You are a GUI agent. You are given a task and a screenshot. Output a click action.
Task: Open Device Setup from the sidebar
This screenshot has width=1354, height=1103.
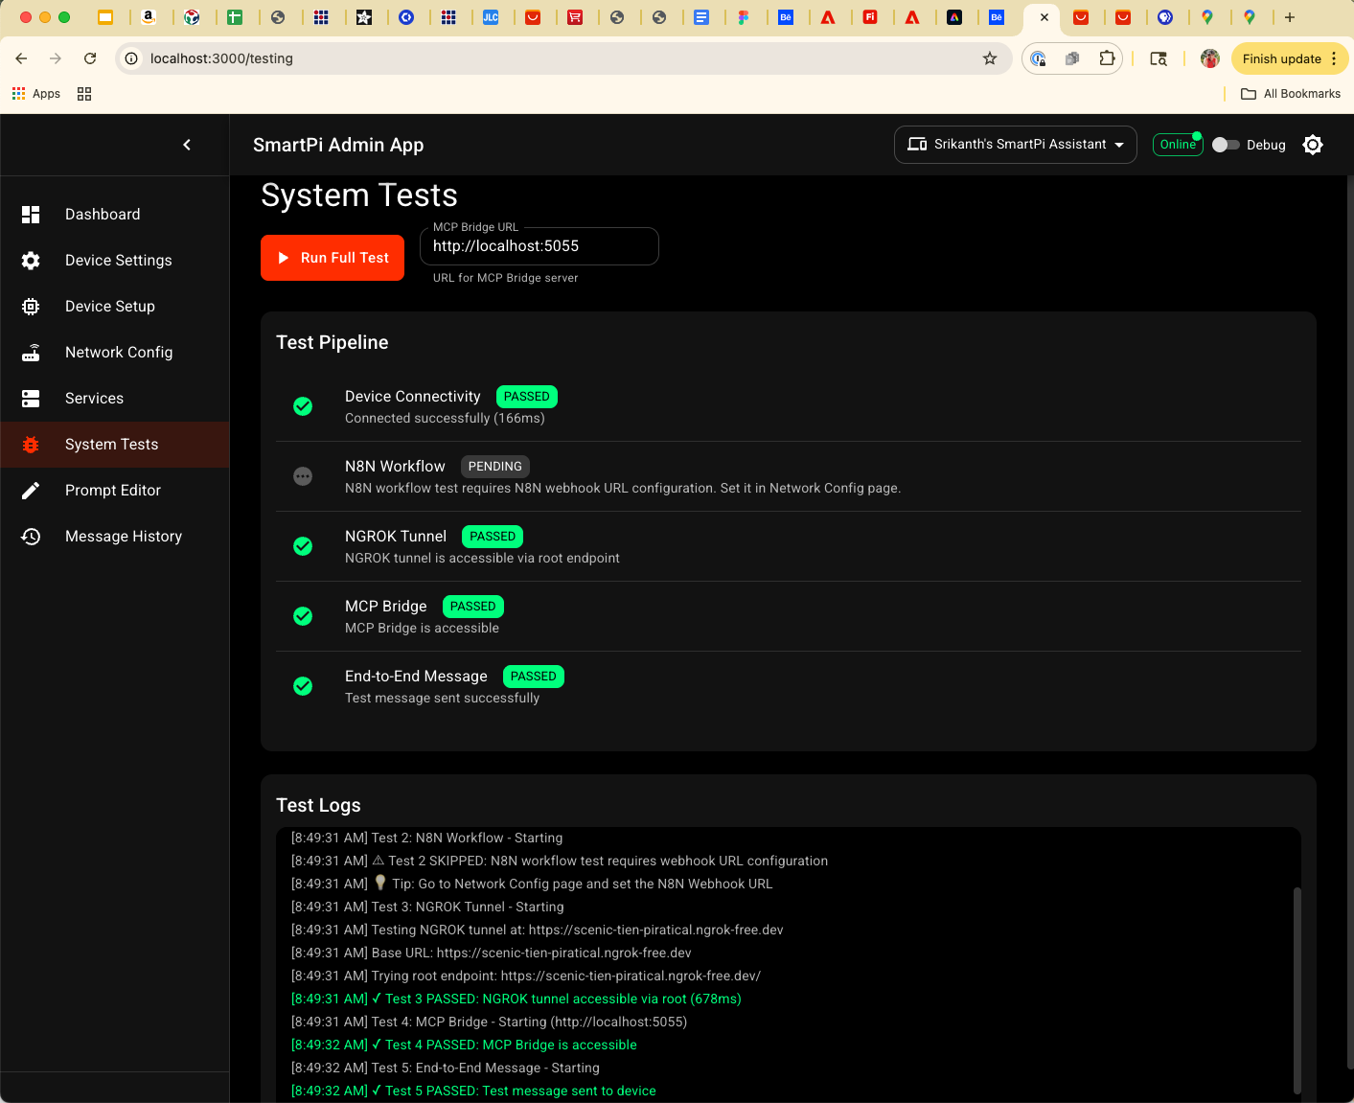(x=31, y=306)
